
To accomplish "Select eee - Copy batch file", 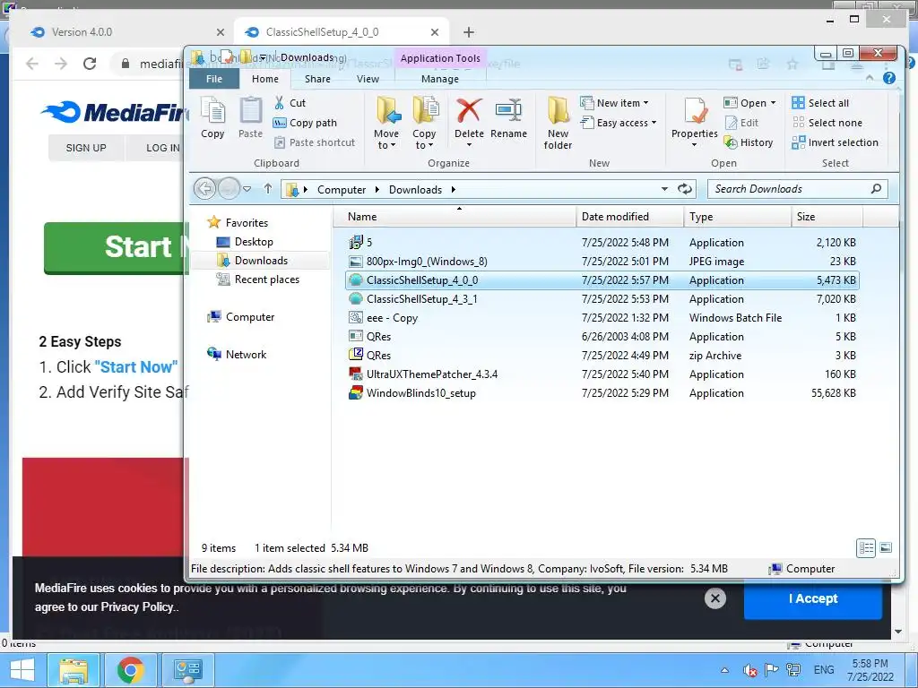I will tap(602, 318).
